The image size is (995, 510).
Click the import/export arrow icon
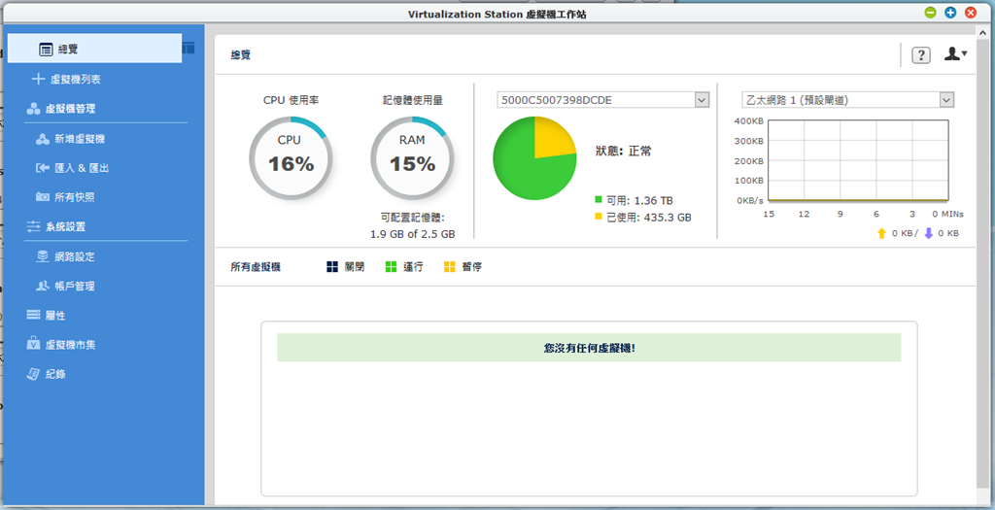pos(43,168)
